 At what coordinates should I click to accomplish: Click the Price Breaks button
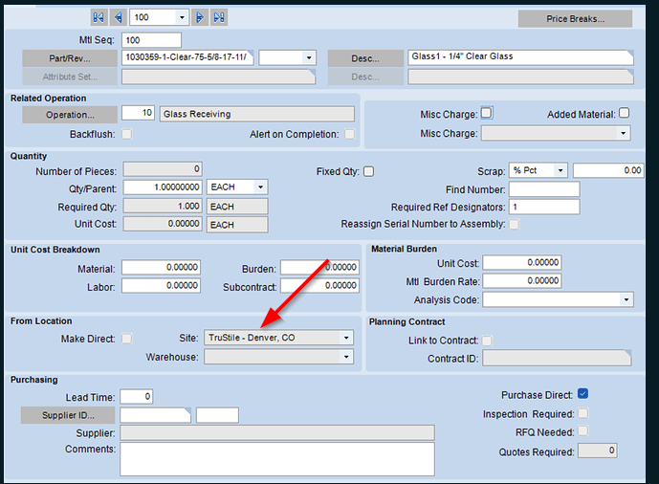tap(575, 18)
